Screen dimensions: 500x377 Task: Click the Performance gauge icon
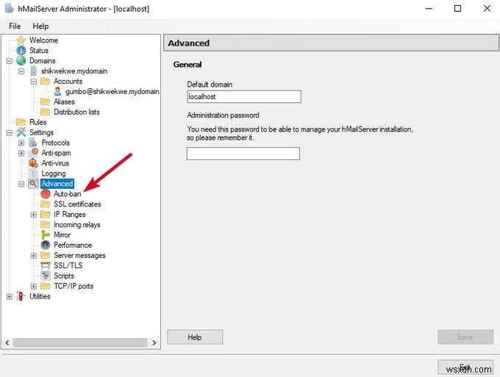click(x=46, y=245)
